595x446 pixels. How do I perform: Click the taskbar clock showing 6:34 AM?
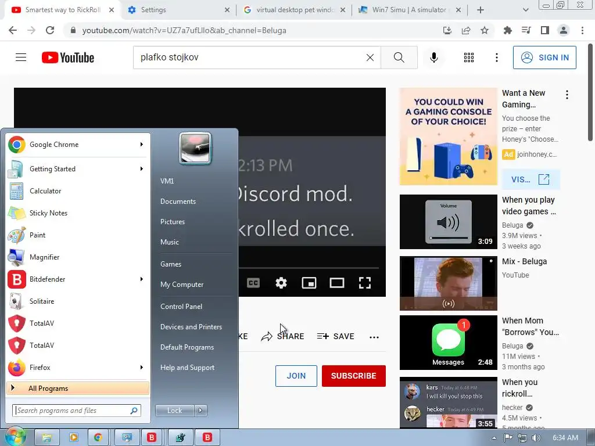(565, 438)
